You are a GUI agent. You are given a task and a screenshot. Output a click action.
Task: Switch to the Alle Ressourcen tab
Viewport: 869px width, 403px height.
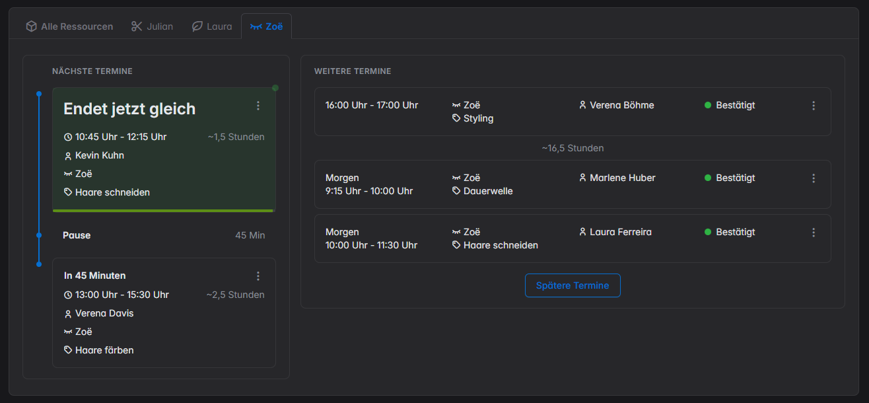69,26
